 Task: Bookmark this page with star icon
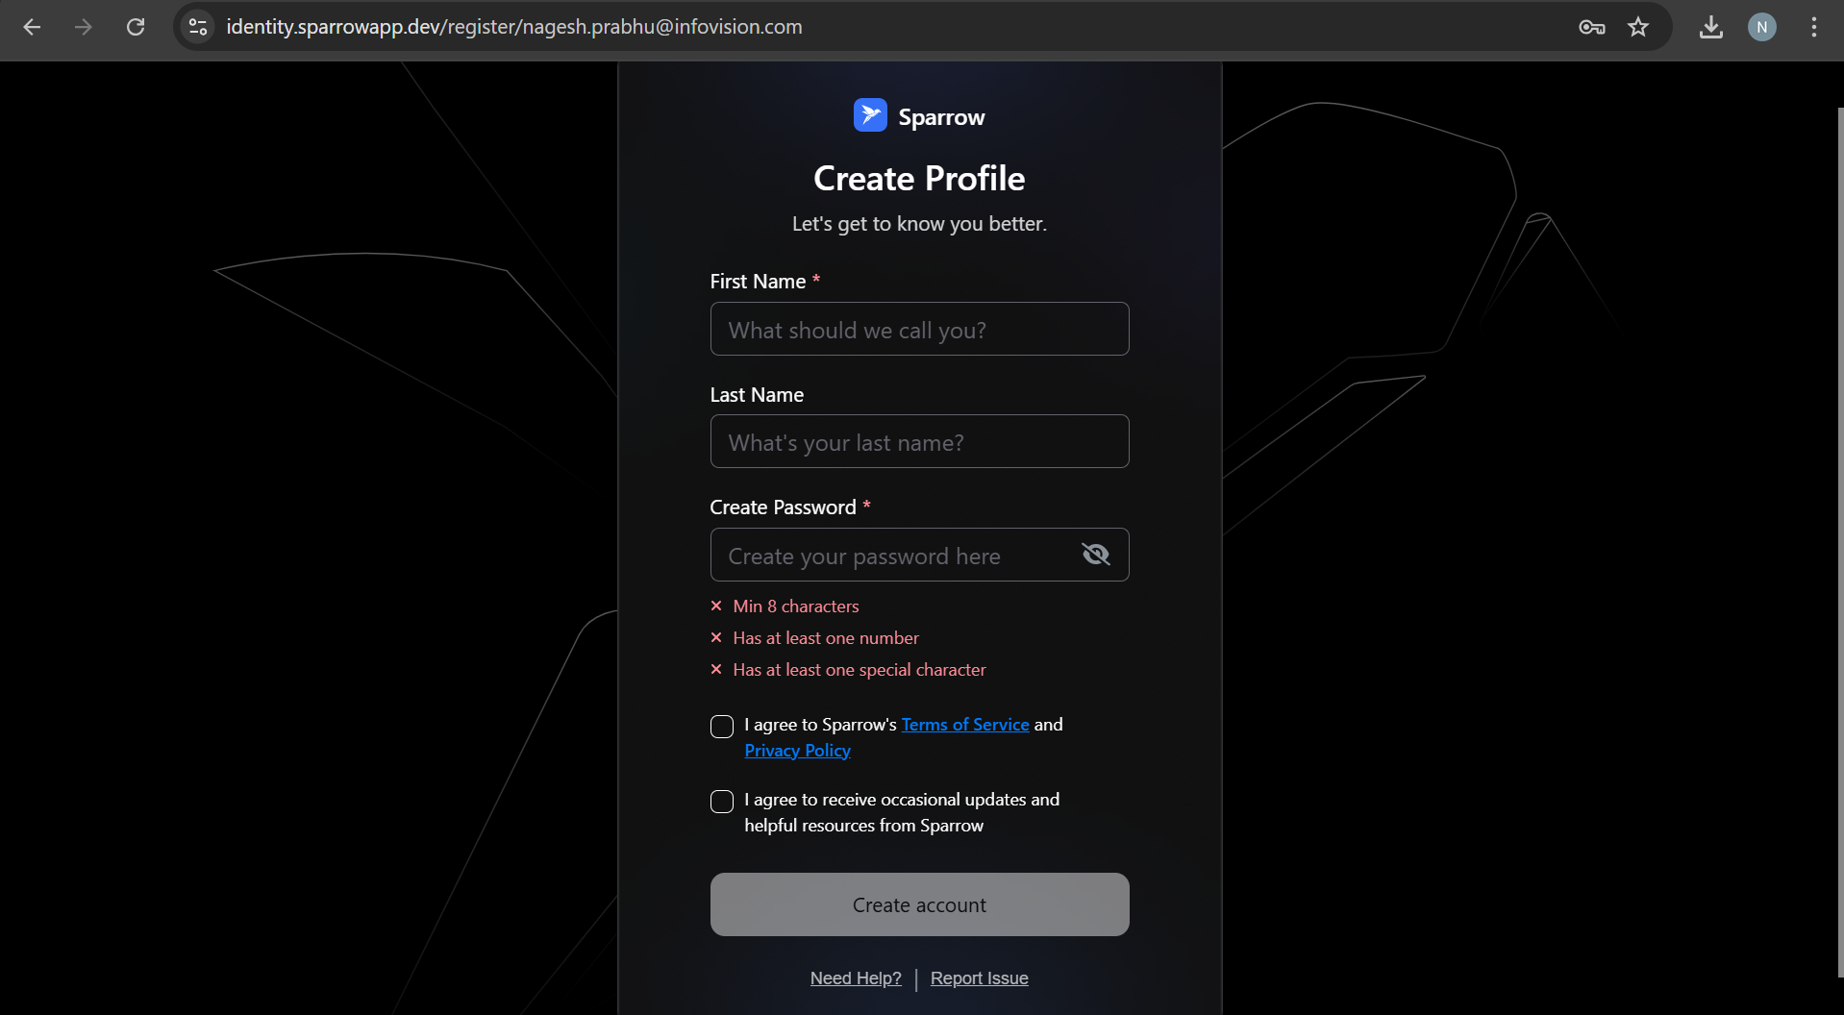1638,27
